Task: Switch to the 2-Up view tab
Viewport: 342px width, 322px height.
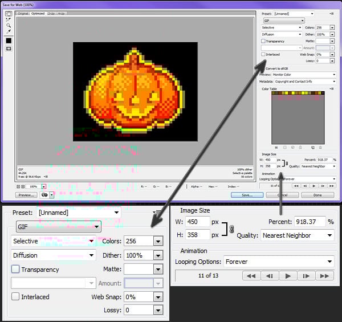Action: 52,13
